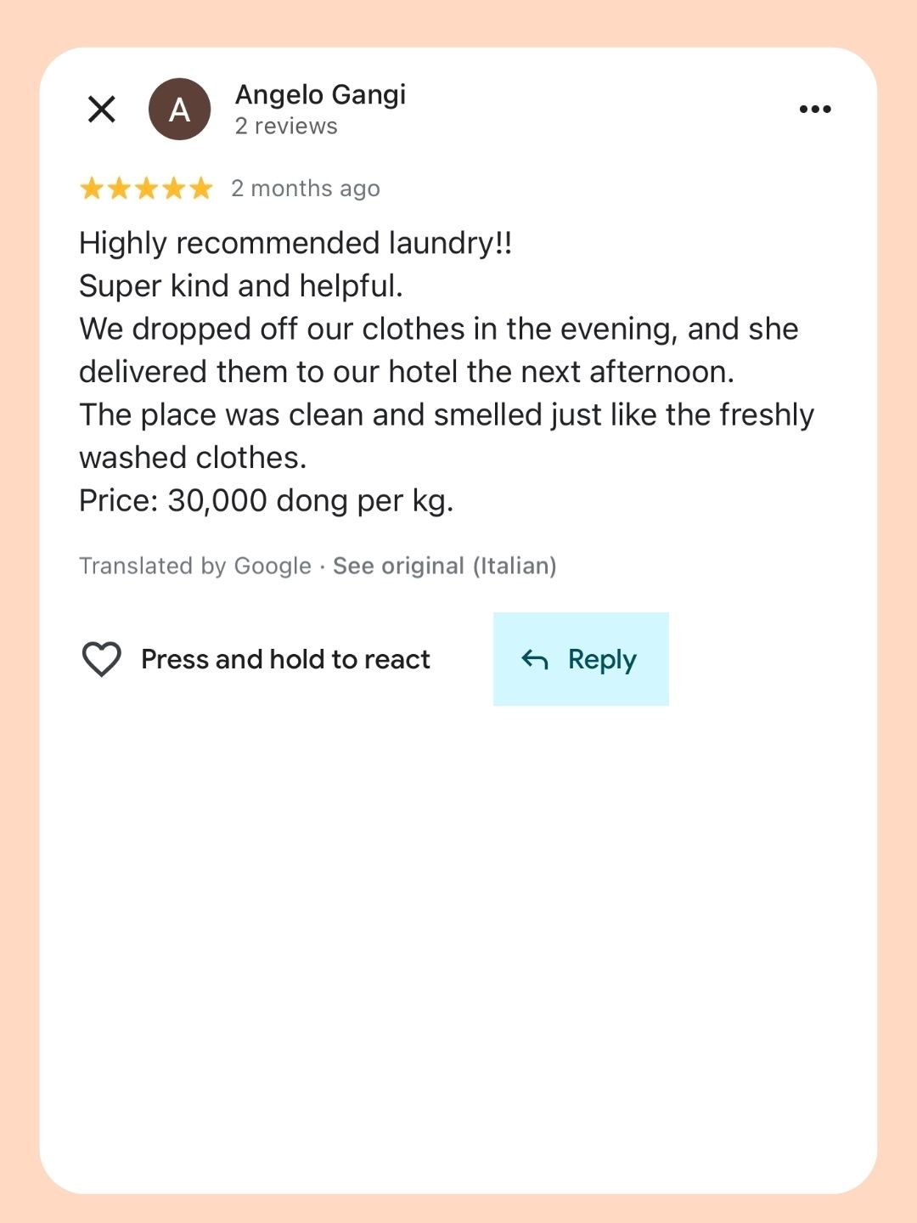This screenshot has width=917, height=1223.
Task: Click the "Super kind and helpful." line
Action: [x=241, y=286]
